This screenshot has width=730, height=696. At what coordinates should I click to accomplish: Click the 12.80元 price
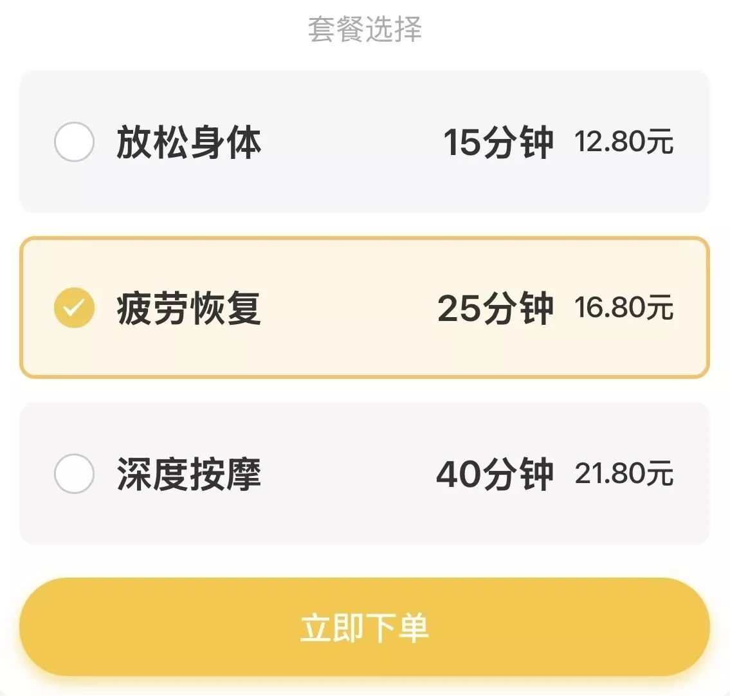pos(624,142)
